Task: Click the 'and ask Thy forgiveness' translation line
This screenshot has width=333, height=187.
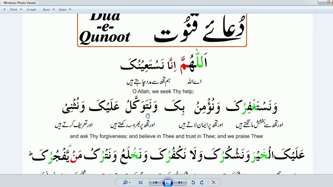Action: click(166, 136)
